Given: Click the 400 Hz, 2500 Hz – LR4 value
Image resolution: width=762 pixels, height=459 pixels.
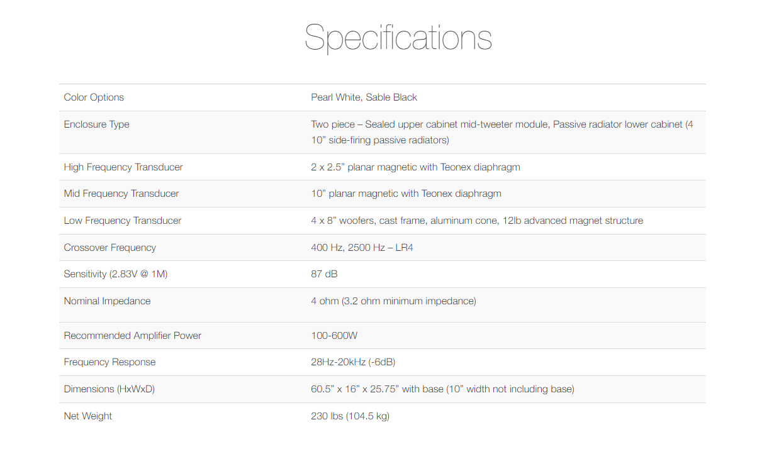Looking at the screenshot, I should (362, 248).
